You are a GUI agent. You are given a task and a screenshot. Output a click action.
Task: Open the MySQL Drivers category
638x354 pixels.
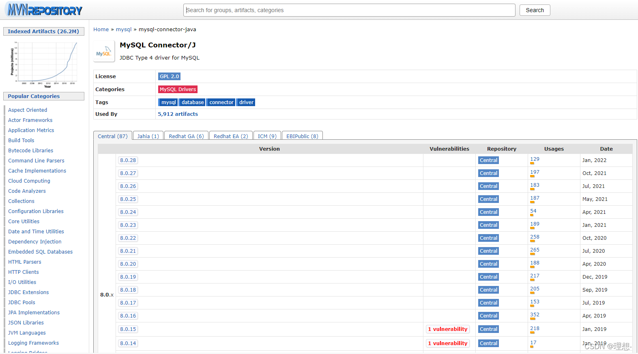click(178, 90)
